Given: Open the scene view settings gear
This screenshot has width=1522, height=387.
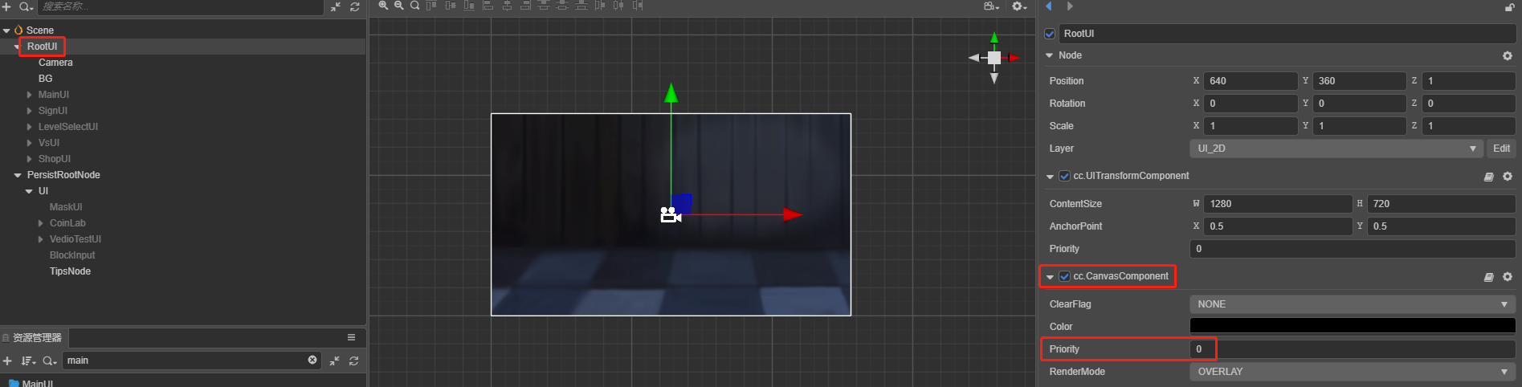Looking at the screenshot, I should (1019, 6).
